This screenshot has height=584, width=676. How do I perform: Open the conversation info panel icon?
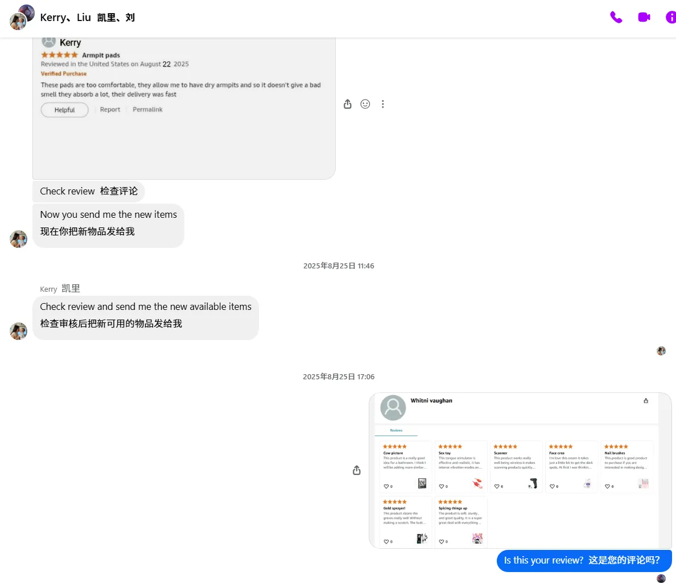tap(671, 17)
